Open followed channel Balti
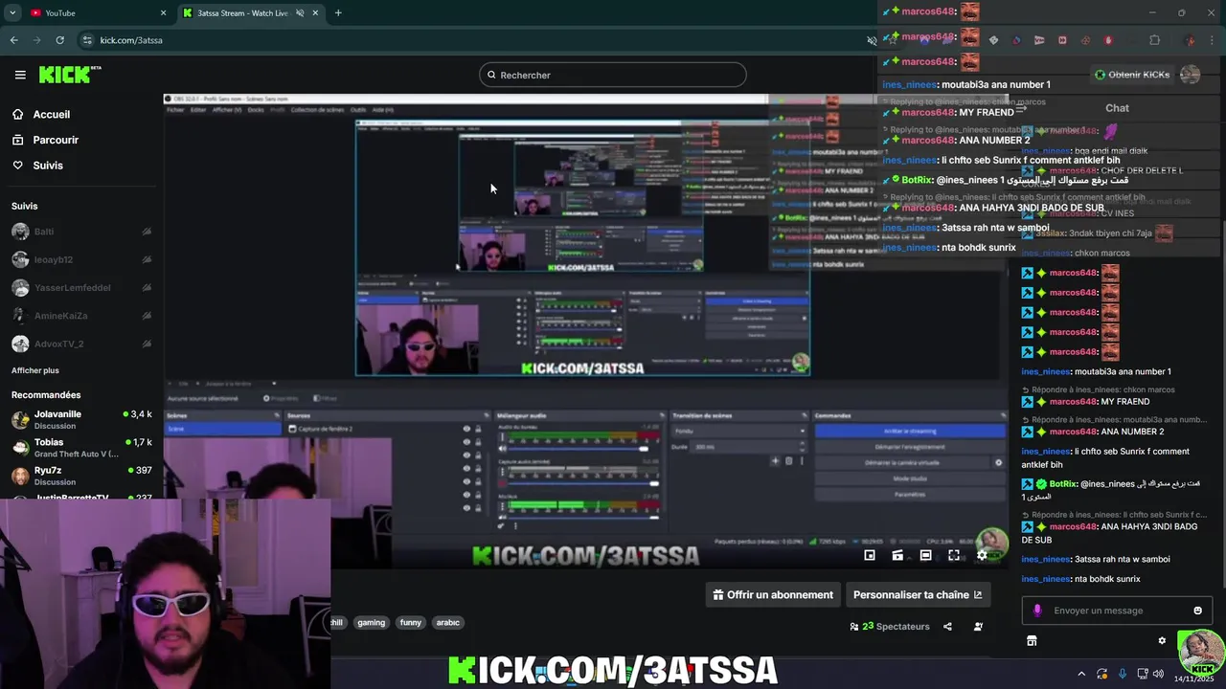1226x689 pixels. coord(81,232)
